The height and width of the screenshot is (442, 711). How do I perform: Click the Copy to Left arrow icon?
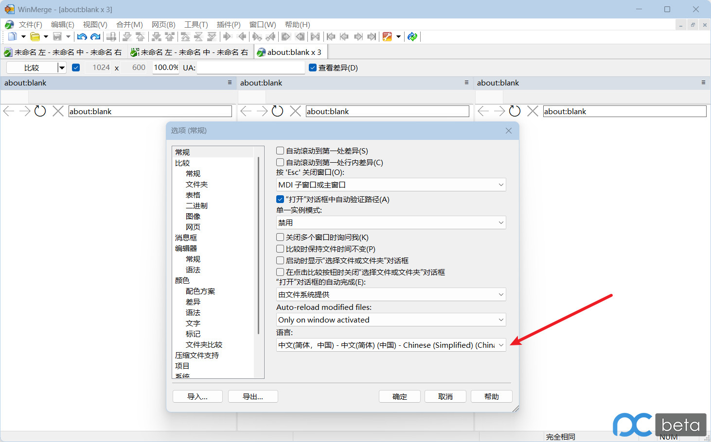click(242, 36)
